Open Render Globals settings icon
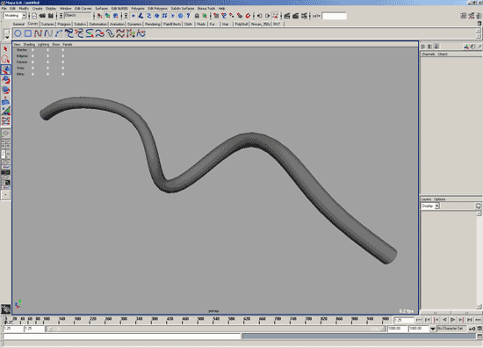 coord(305,16)
